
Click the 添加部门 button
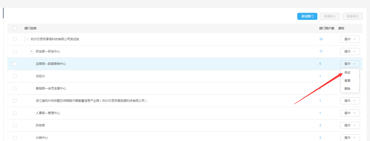[307, 16]
